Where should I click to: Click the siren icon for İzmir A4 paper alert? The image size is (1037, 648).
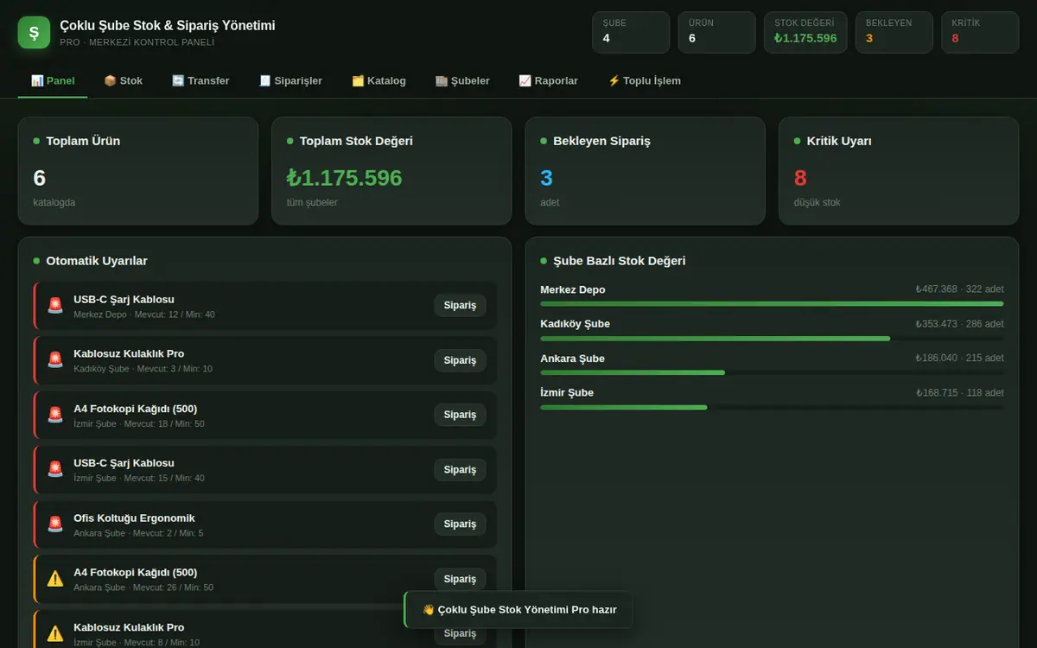[x=55, y=415]
